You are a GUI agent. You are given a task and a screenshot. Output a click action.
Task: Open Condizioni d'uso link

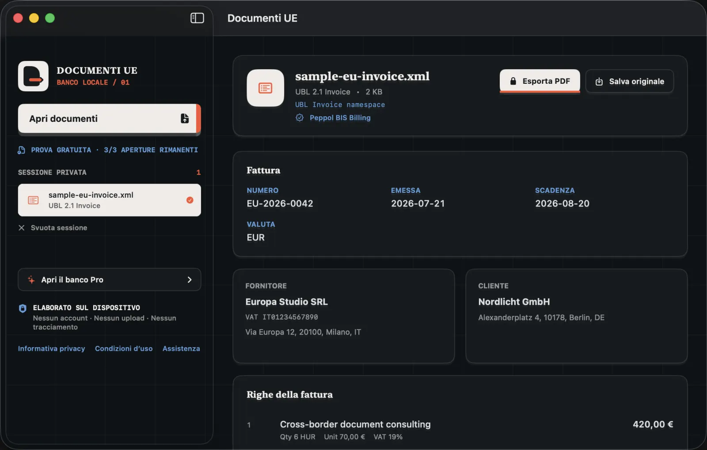point(124,349)
